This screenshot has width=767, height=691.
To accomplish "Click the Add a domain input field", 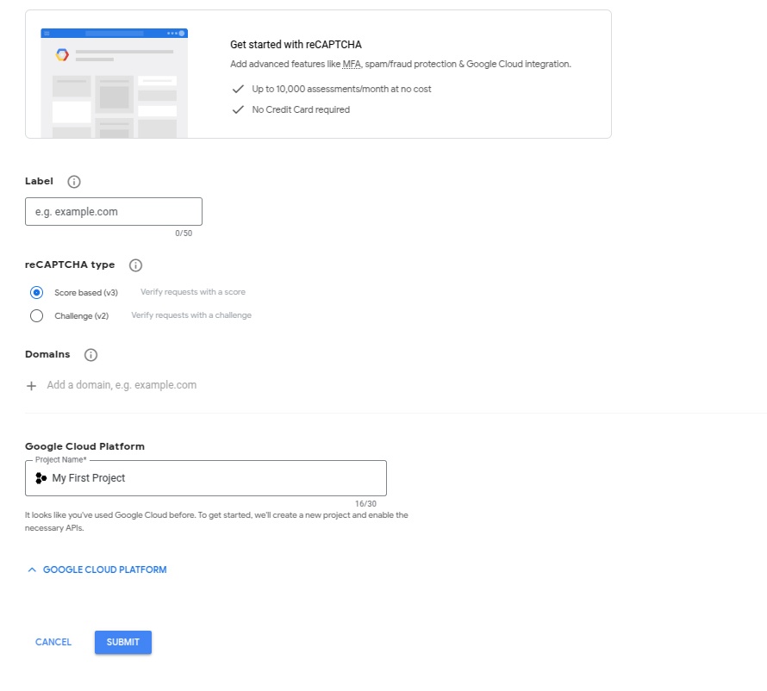I will (122, 385).
